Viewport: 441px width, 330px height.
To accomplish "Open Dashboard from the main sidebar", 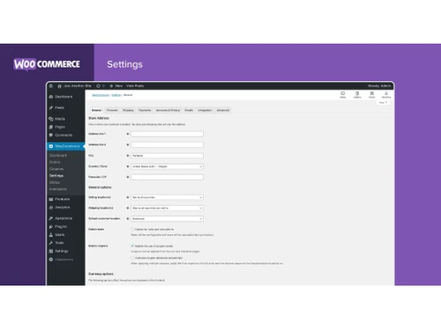I will point(61,97).
